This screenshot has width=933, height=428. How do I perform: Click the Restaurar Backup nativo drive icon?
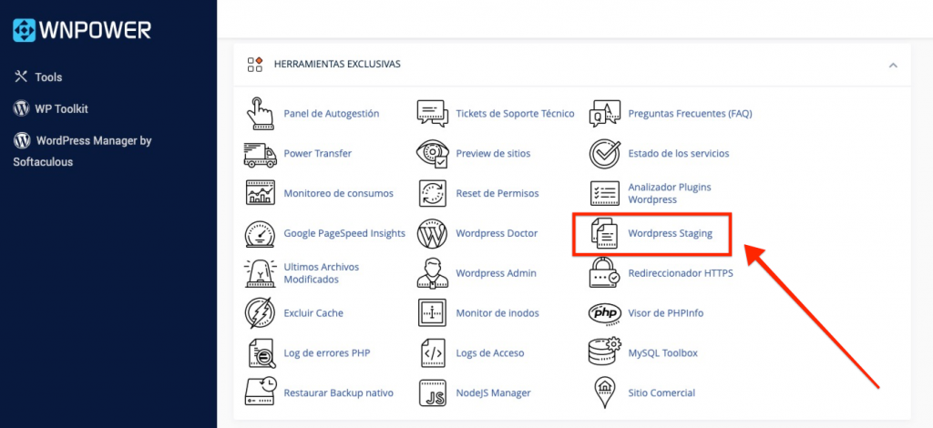(x=260, y=392)
